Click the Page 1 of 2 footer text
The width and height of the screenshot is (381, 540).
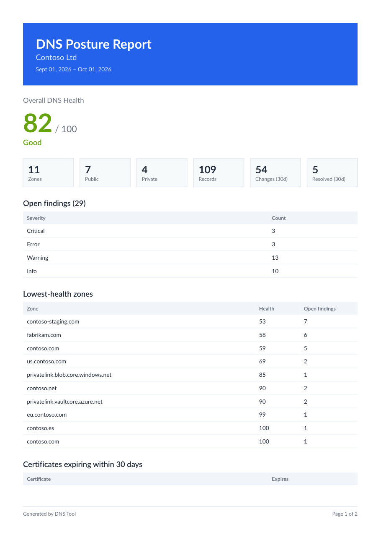(345, 514)
